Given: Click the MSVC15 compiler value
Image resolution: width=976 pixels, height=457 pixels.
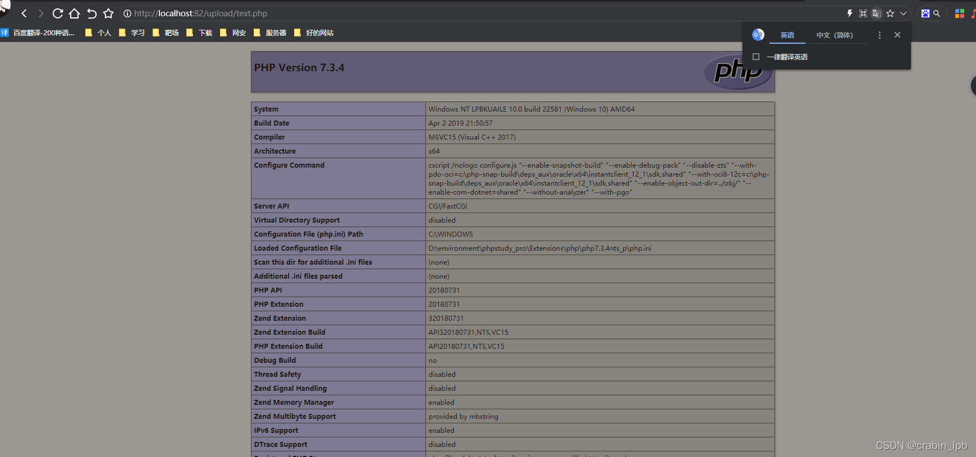Looking at the screenshot, I should [472, 137].
